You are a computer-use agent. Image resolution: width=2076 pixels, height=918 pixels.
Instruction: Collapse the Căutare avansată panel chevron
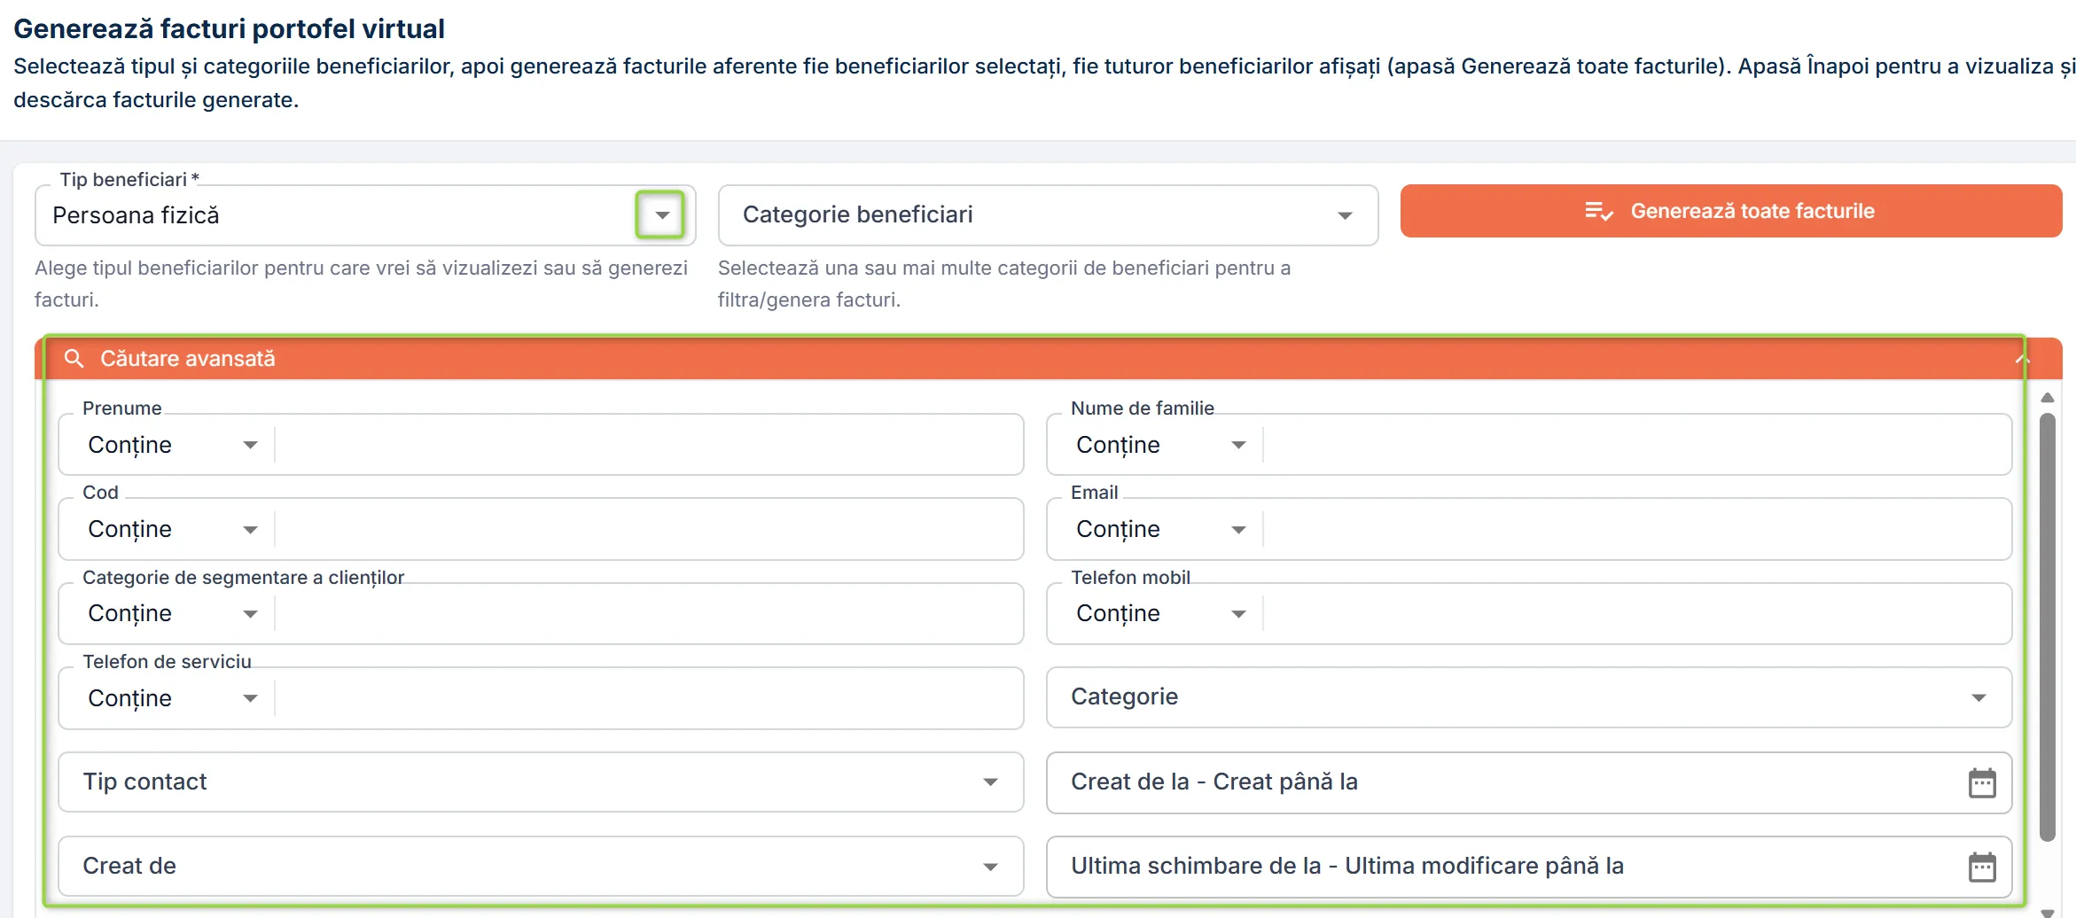pyautogui.click(x=2022, y=358)
